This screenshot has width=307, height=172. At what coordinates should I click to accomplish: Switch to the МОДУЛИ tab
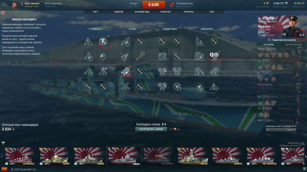(119, 12)
